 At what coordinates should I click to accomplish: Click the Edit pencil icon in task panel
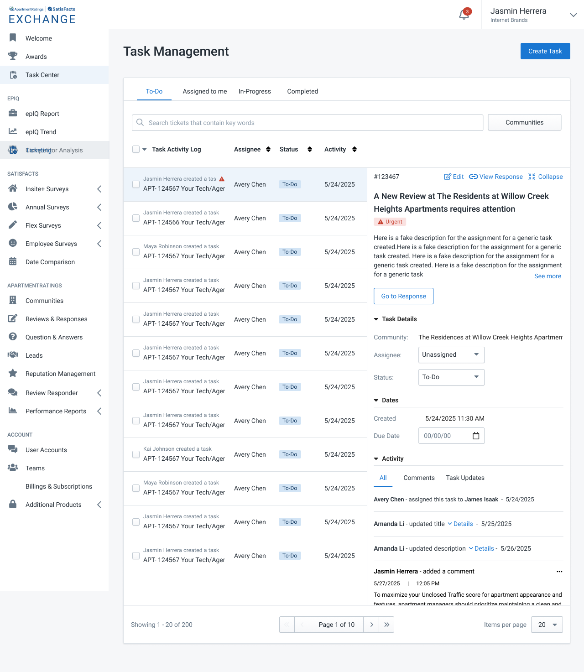tap(448, 177)
